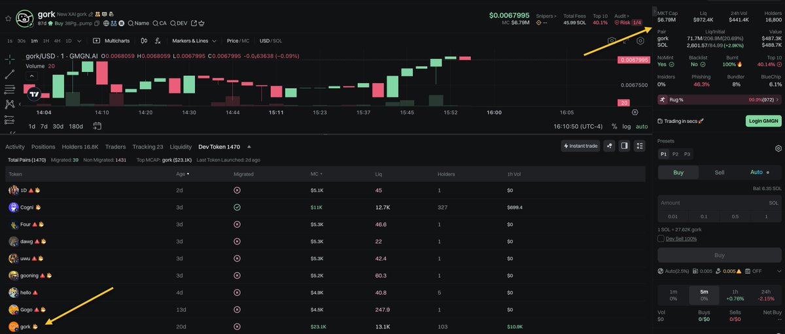The width and height of the screenshot is (785, 334).
Task: Select the crosshair cursor tool
Action: click(x=10, y=59)
